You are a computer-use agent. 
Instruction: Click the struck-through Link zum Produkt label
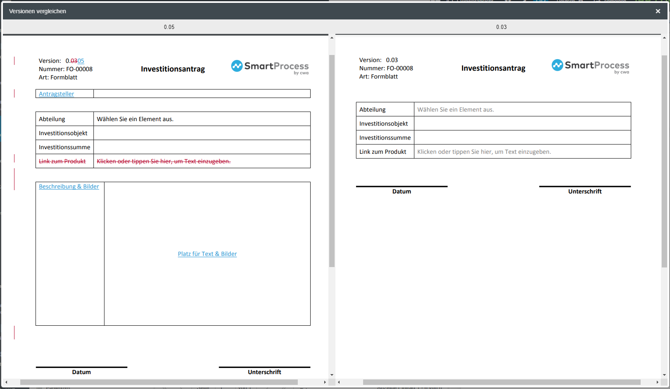[x=62, y=161]
